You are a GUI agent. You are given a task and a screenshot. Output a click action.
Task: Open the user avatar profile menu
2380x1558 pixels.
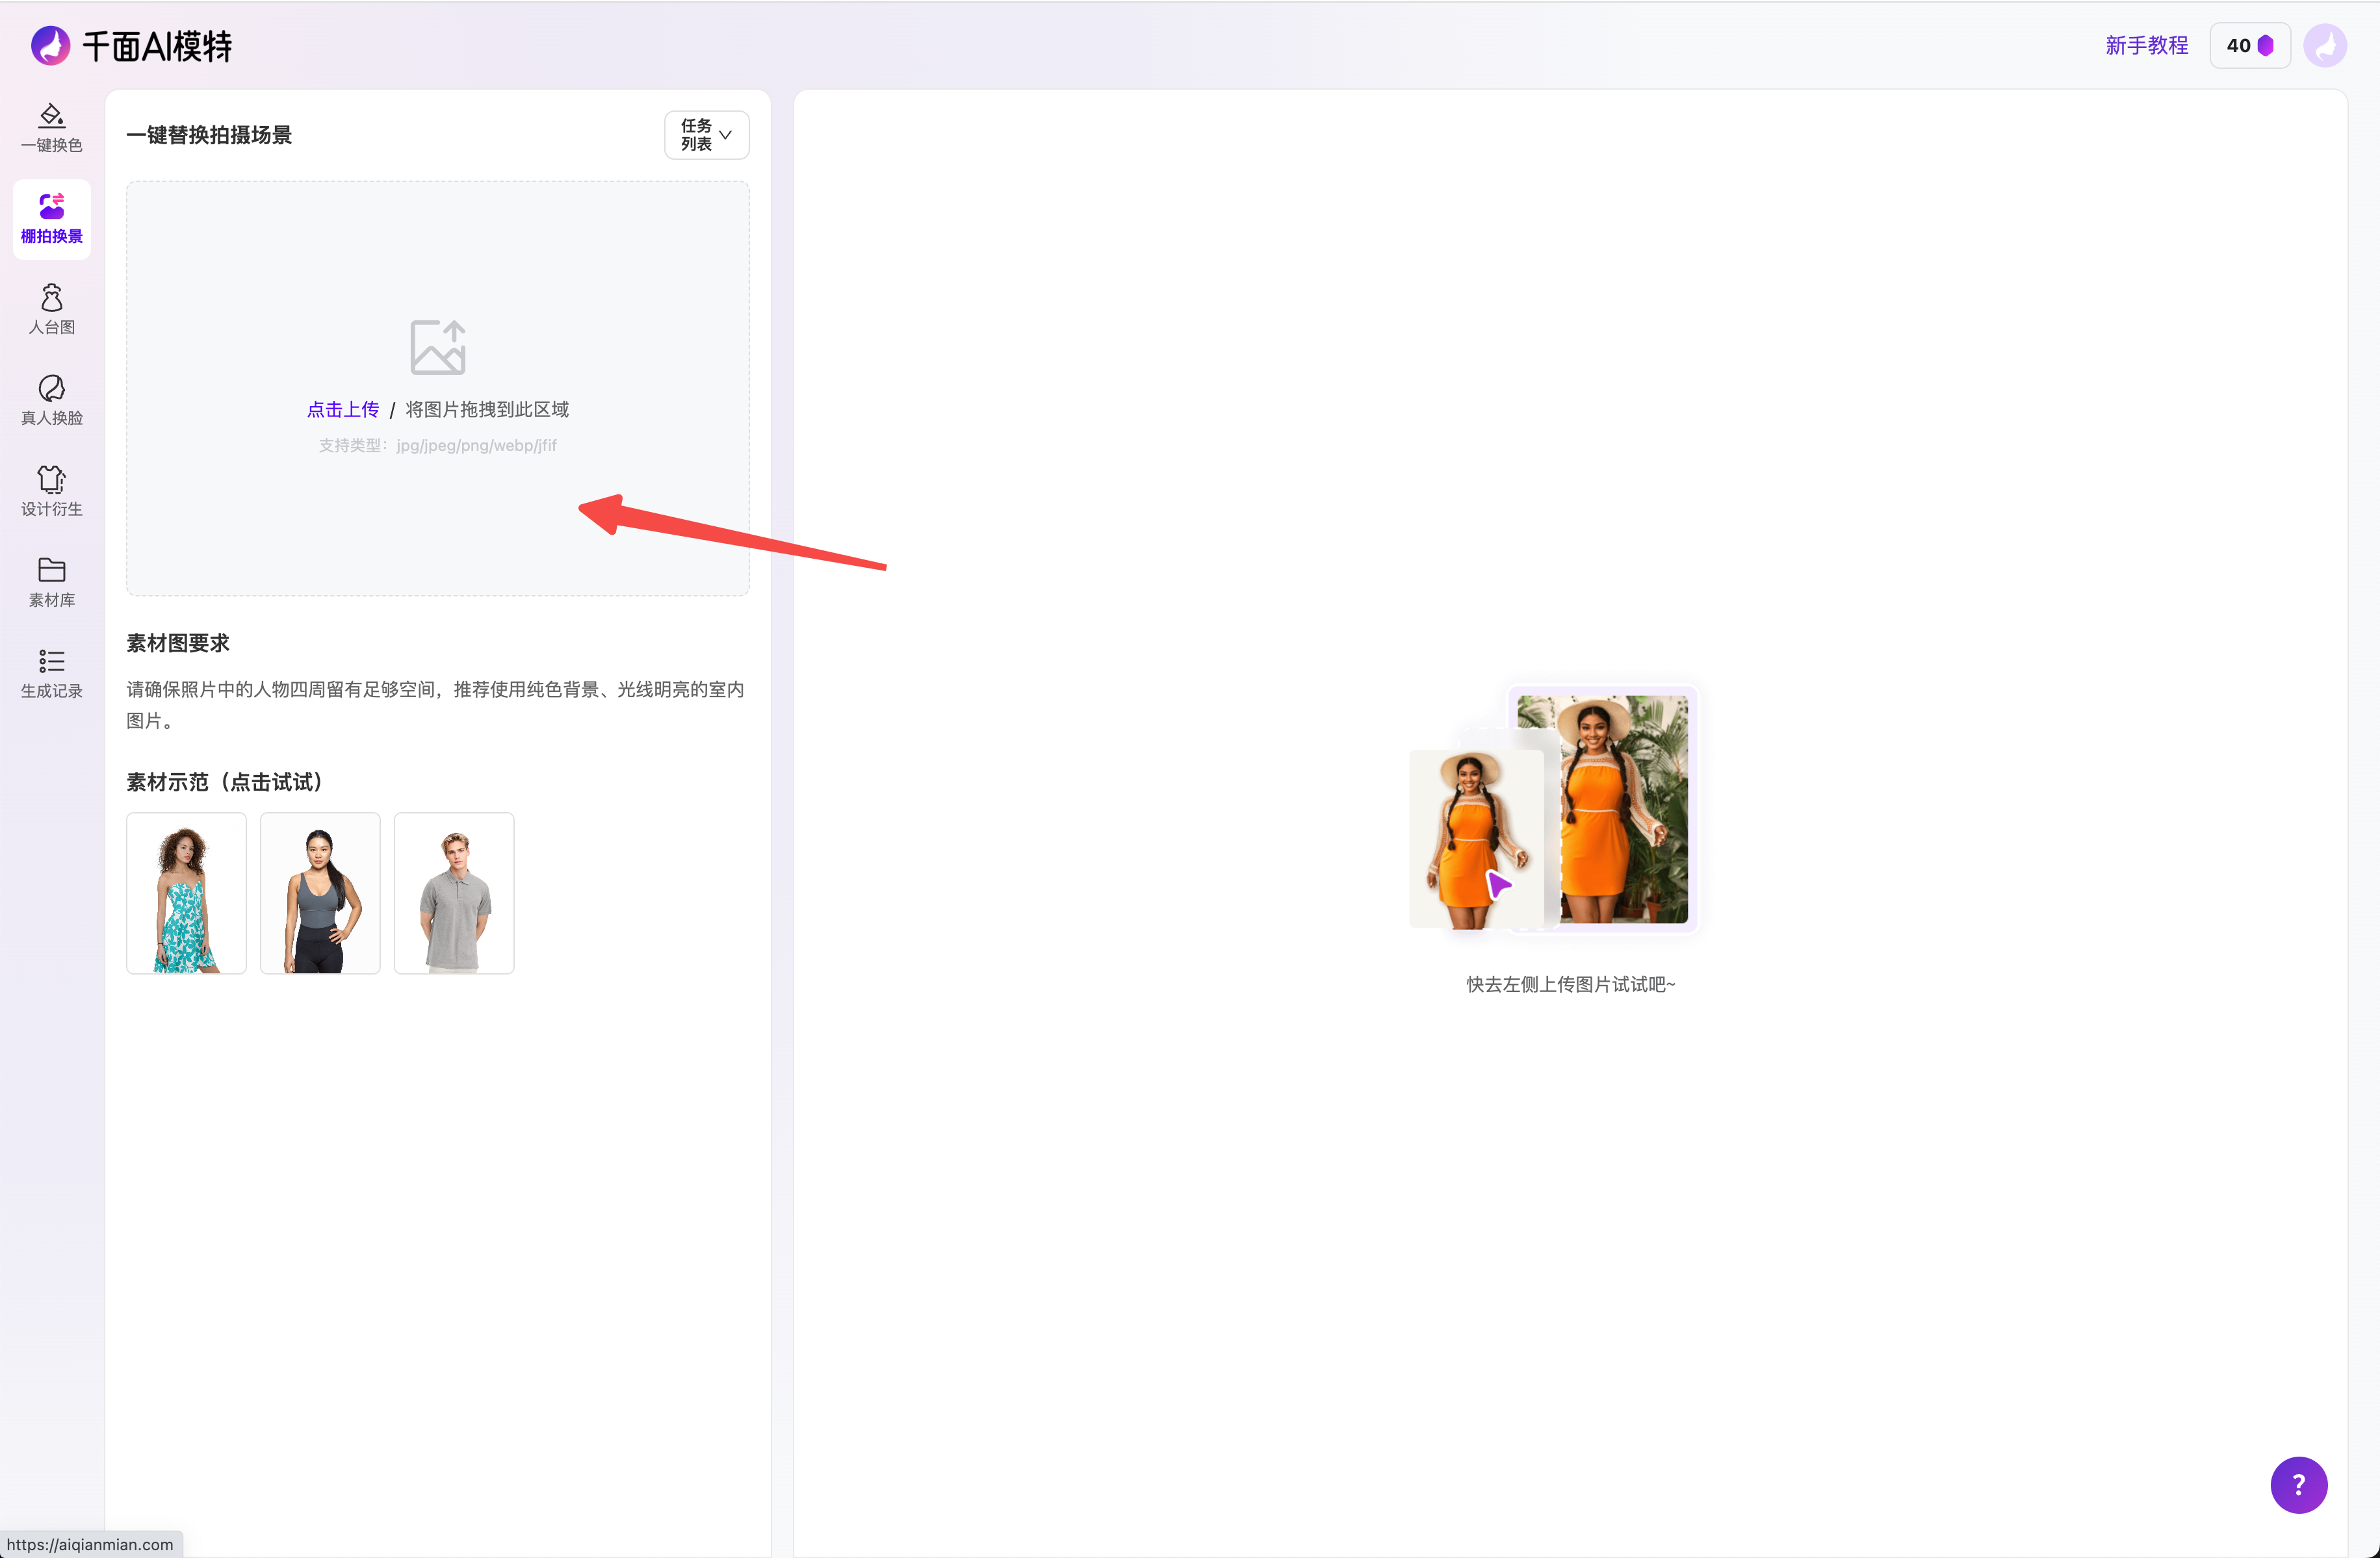(2325, 46)
